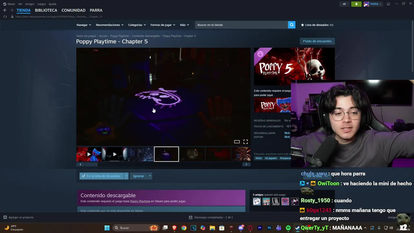The height and width of the screenshot is (233, 414).
Task: Switch to the PARRA profile tab
Action: pyautogui.click(x=96, y=10)
